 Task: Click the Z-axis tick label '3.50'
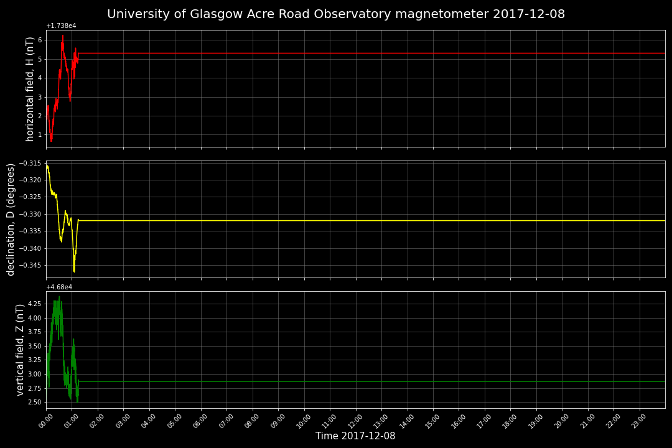[35, 346]
